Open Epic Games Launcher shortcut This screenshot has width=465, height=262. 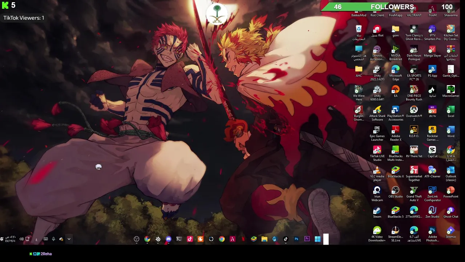[377, 134]
